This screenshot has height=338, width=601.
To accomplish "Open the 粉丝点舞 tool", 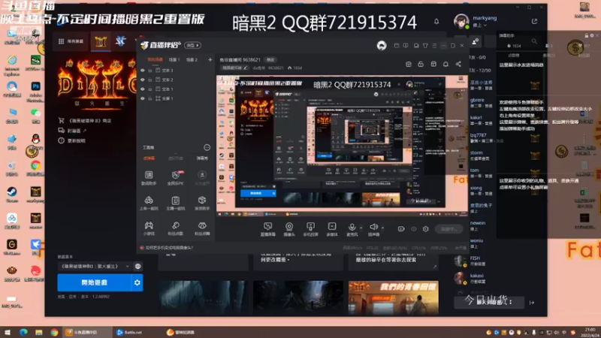I will pos(202,228).
